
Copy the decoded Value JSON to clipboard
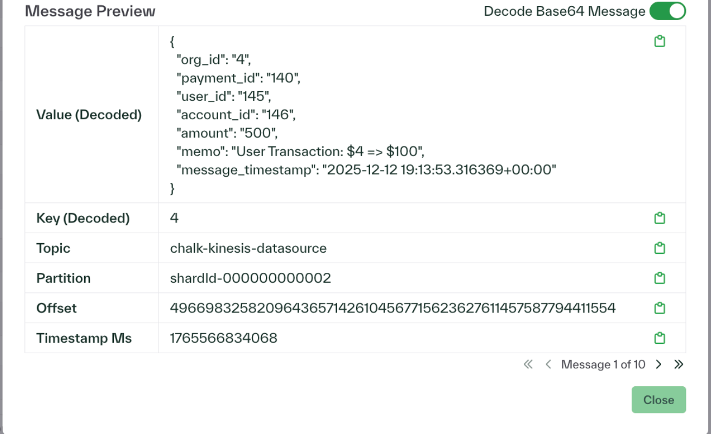coord(659,41)
